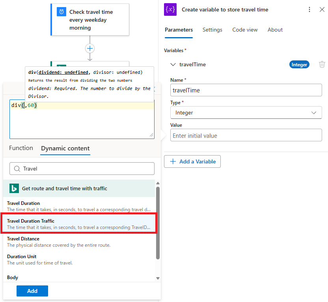Select Travel Duration dynamic content
The width and height of the screenshot is (328, 302).
tap(79, 206)
